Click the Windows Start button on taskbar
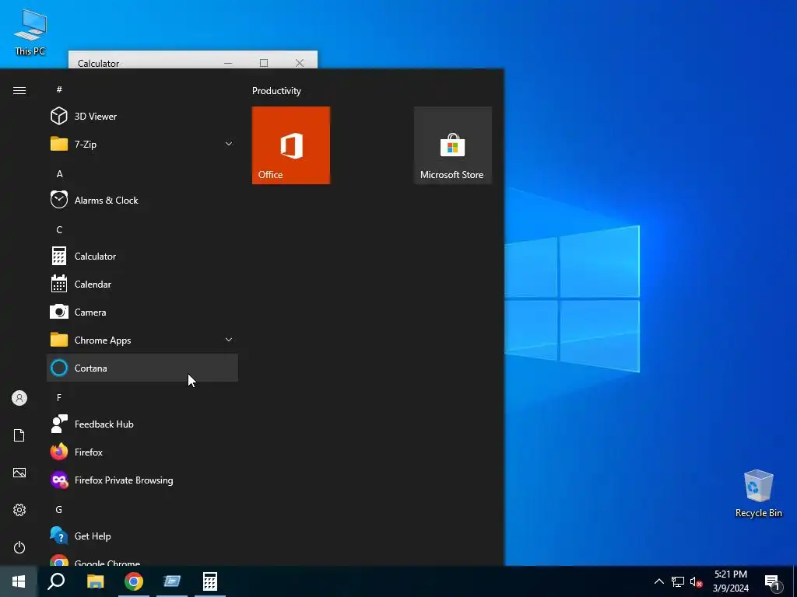The height and width of the screenshot is (597, 797). click(x=19, y=581)
